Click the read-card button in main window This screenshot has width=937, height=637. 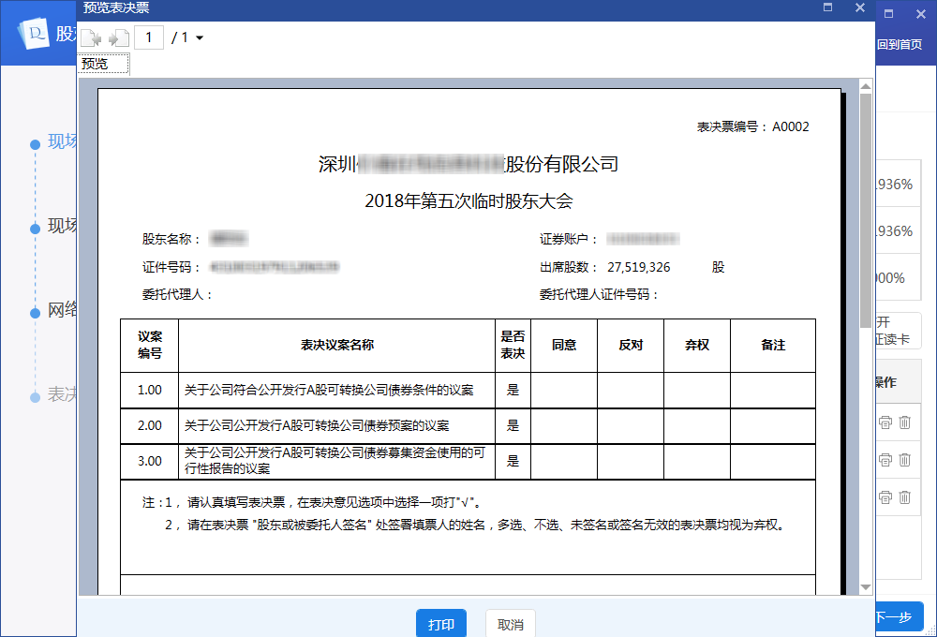click(x=899, y=331)
